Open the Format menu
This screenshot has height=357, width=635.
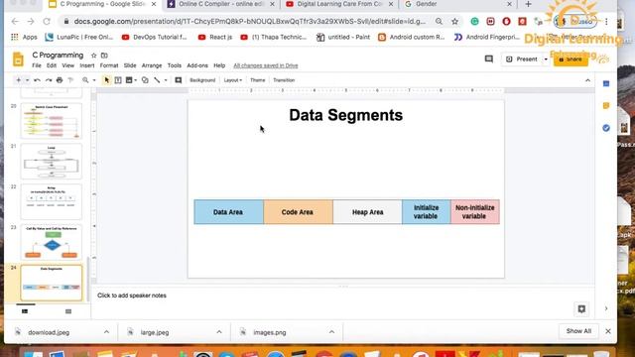[x=109, y=65]
